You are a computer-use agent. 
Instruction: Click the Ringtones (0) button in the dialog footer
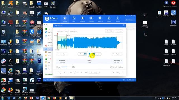click(62, 73)
